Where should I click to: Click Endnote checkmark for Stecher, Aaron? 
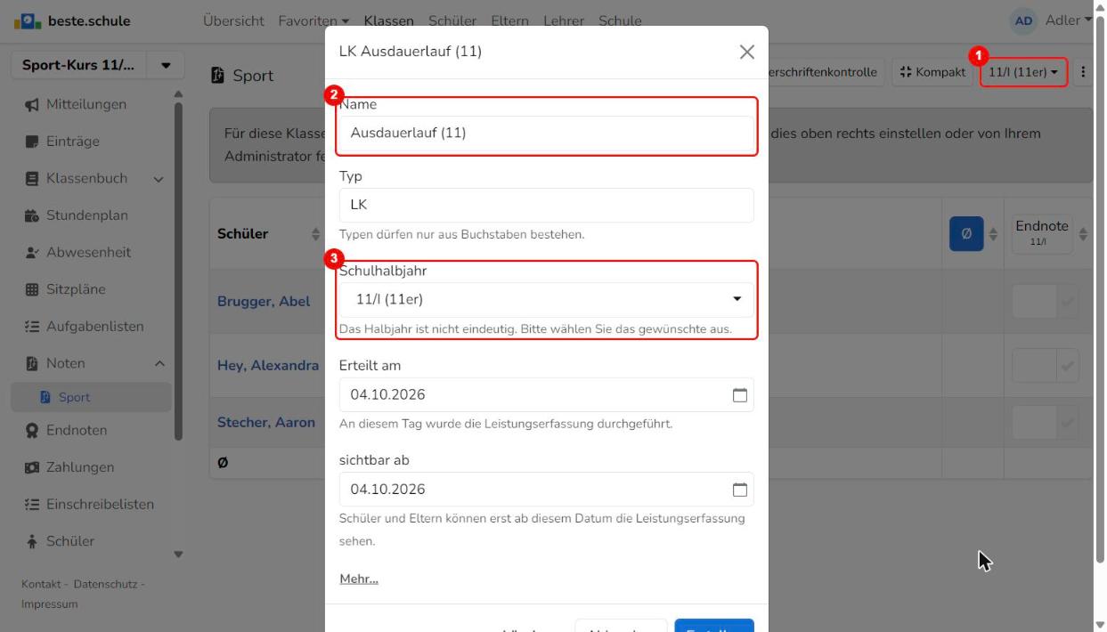point(1067,423)
